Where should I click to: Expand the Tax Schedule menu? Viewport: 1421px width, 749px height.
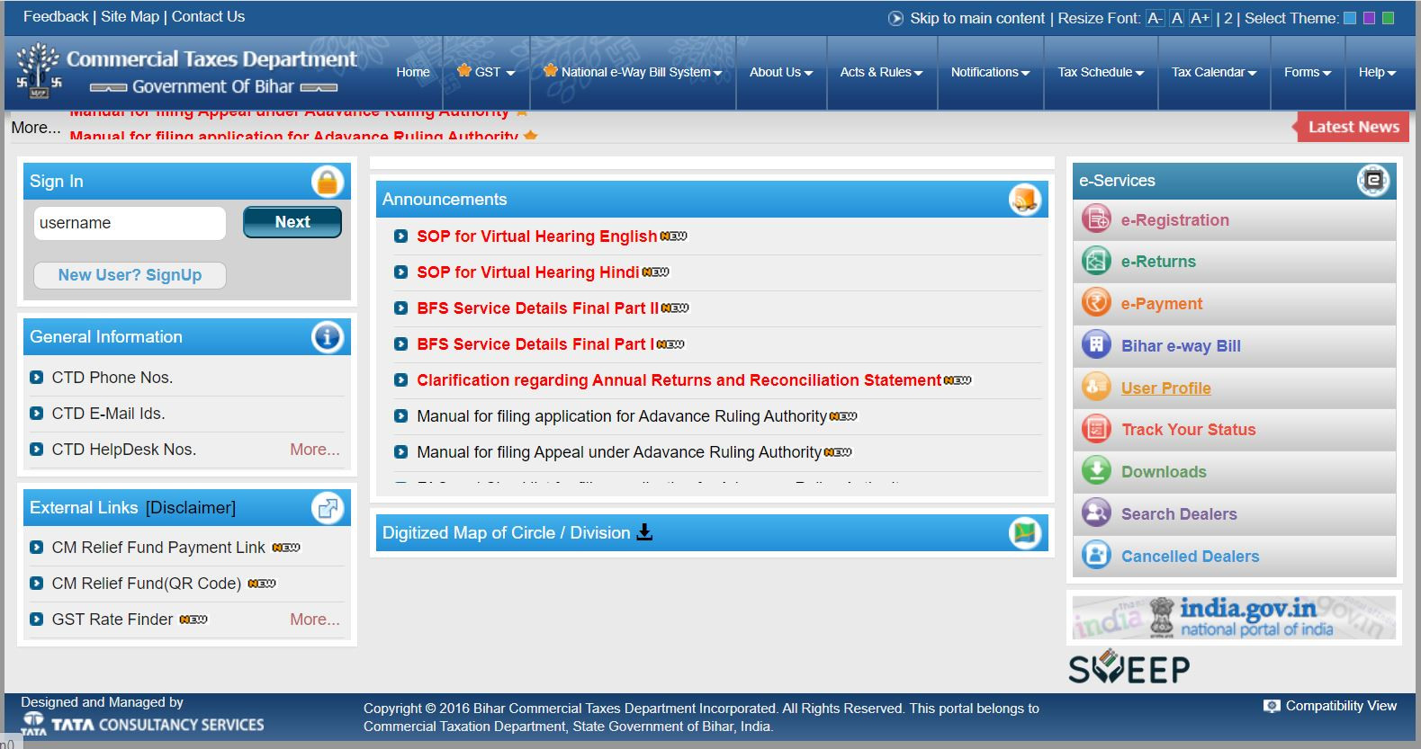click(x=1101, y=72)
